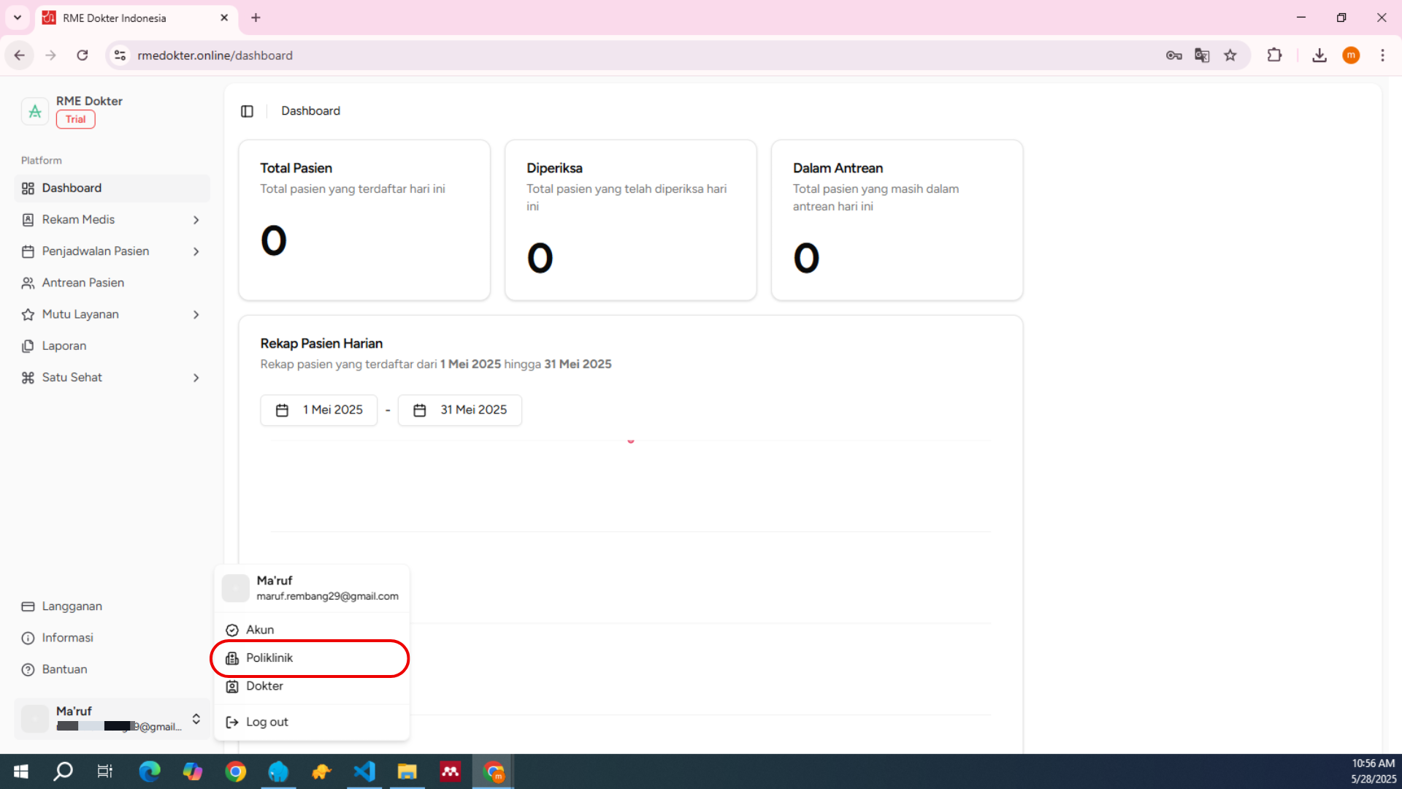Screen dimensions: 1402x789
Task: Select Poliklinik from account menu
Action: (x=269, y=658)
